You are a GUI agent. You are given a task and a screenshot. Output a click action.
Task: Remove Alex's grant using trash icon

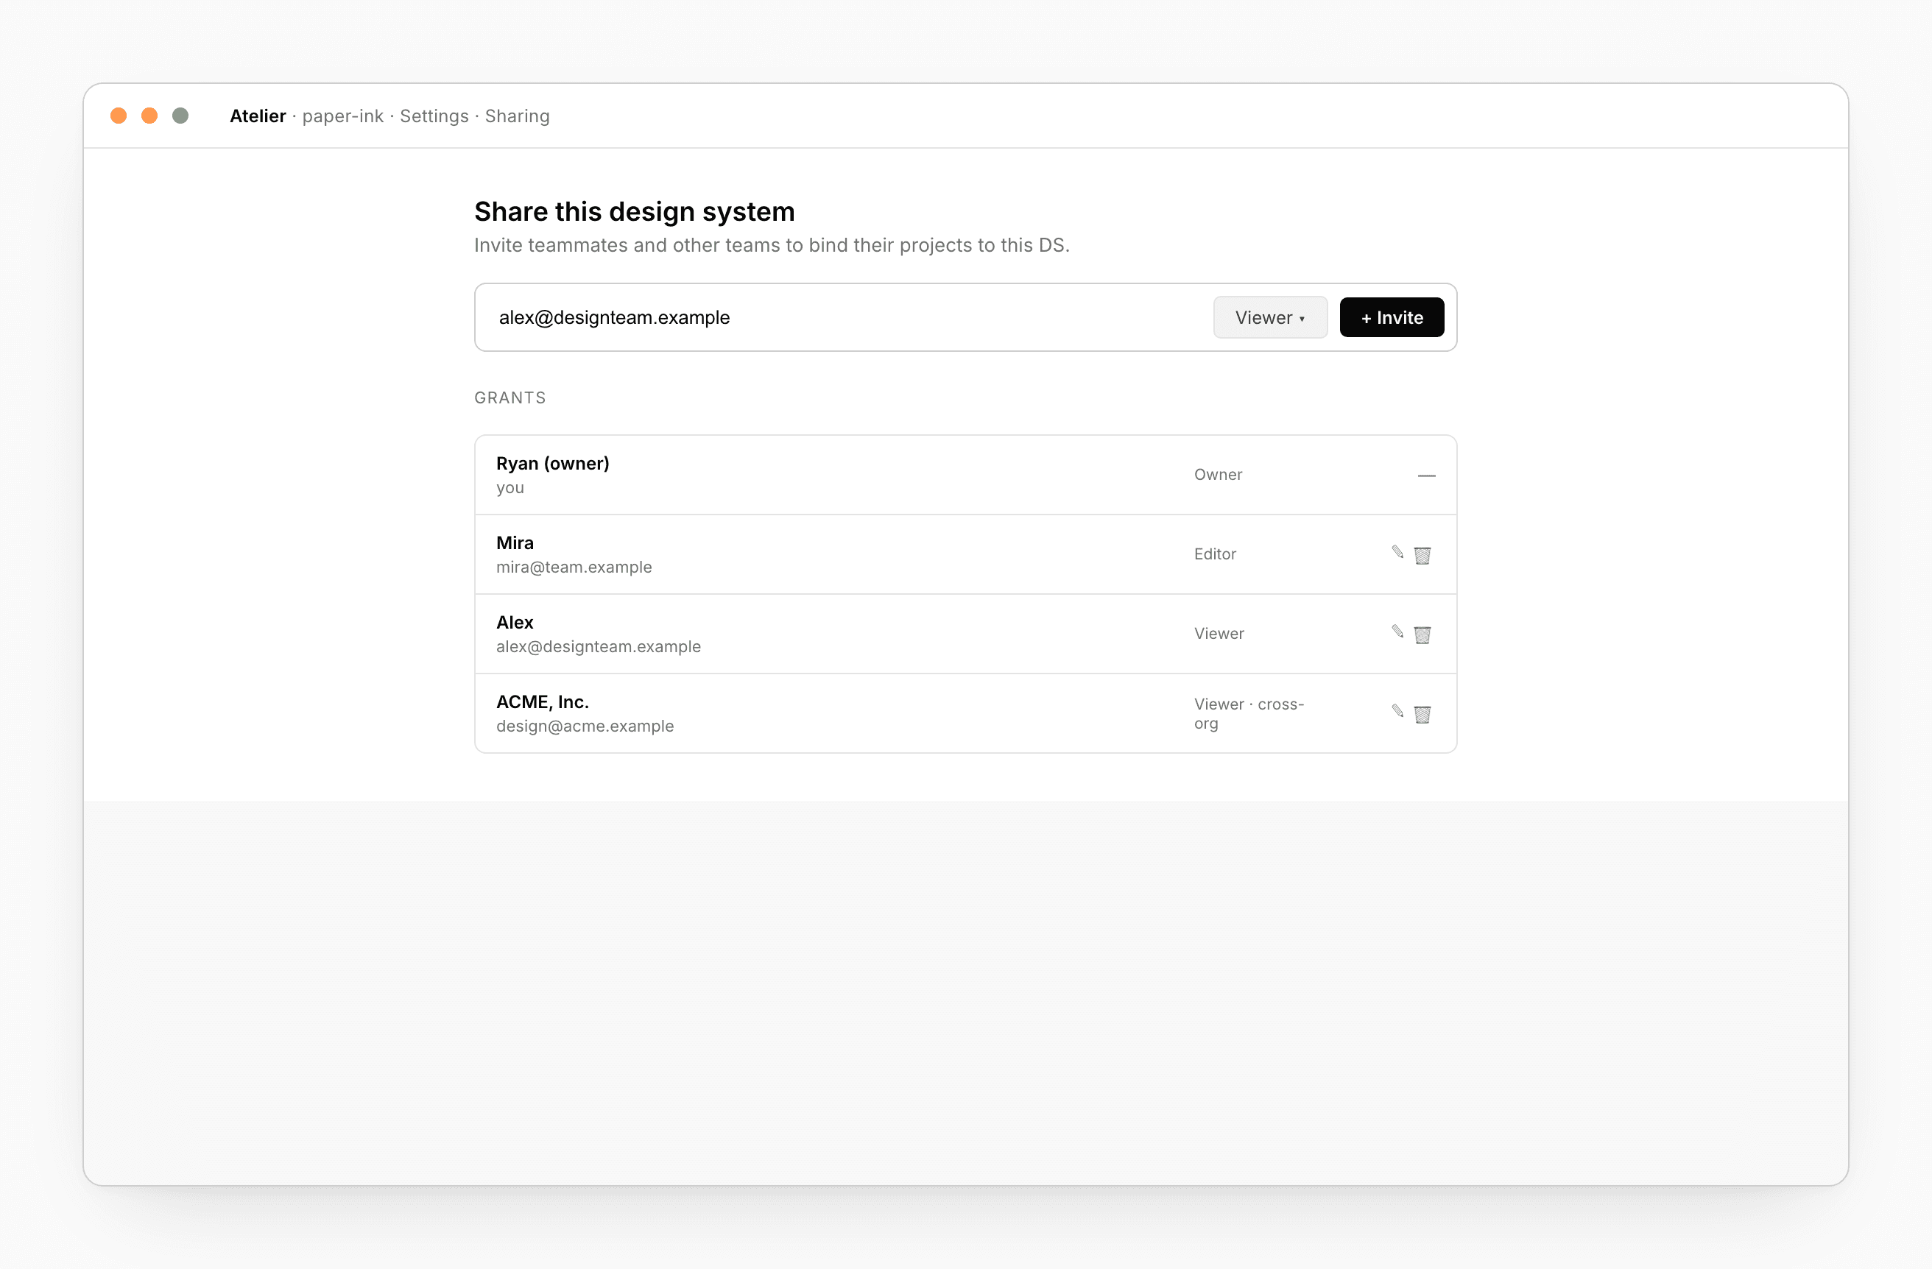[x=1422, y=634]
